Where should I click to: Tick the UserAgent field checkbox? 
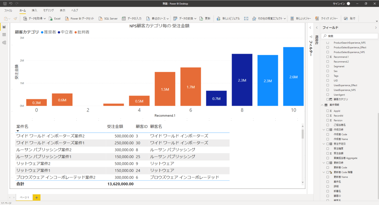[x=328, y=95]
